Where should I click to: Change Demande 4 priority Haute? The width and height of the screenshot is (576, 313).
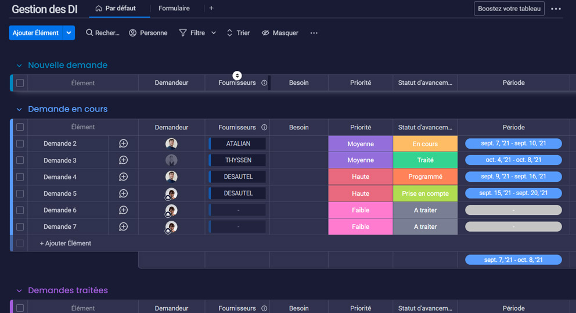pyautogui.click(x=361, y=177)
